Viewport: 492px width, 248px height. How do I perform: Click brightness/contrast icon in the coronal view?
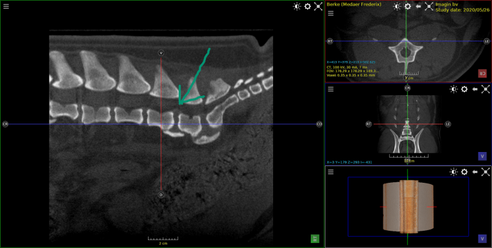click(454, 89)
